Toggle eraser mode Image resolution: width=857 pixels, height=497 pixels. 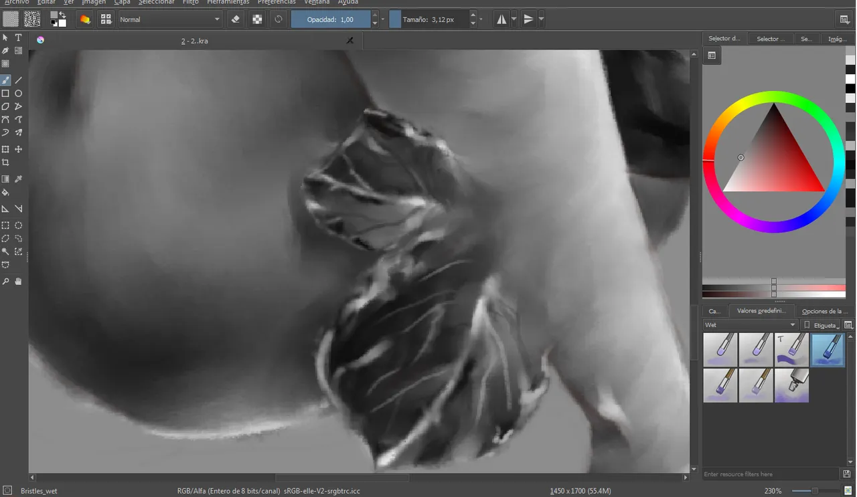236,19
